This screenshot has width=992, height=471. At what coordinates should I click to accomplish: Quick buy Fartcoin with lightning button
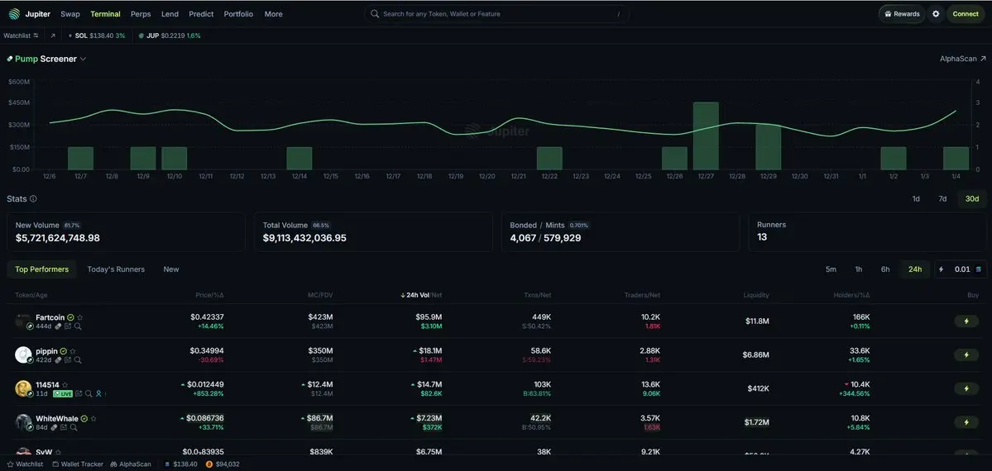point(966,321)
